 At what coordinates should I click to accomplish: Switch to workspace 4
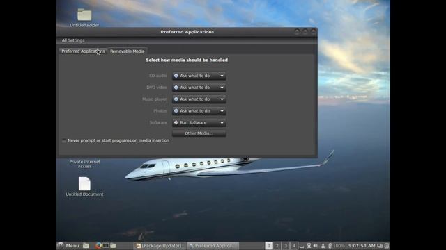pyautogui.click(x=294, y=245)
